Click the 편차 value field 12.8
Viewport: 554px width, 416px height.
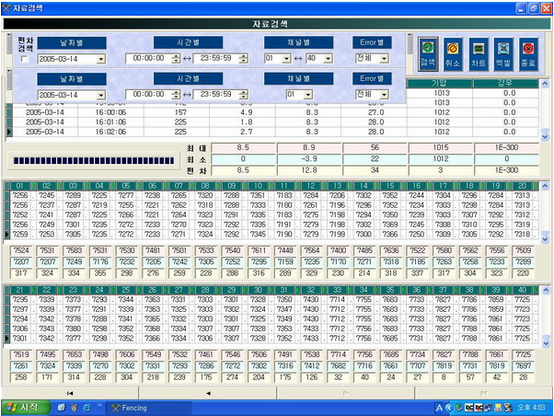(x=309, y=170)
